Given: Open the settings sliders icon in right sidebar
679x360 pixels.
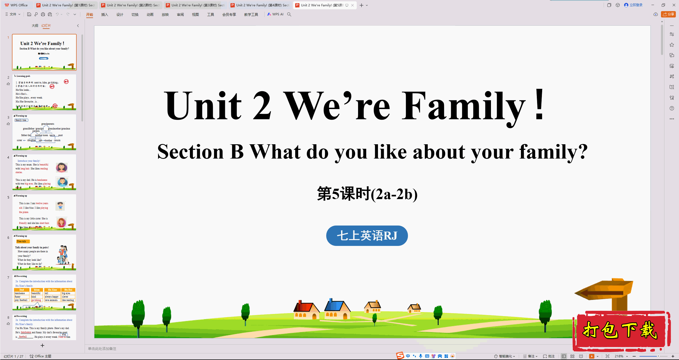Looking at the screenshot, I should (672, 34).
